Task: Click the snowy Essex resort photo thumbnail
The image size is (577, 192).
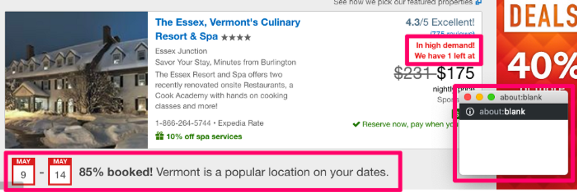Action: click(76, 80)
